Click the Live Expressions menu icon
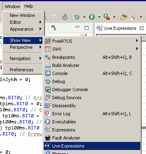The image size is (146, 154). tap(48, 146)
